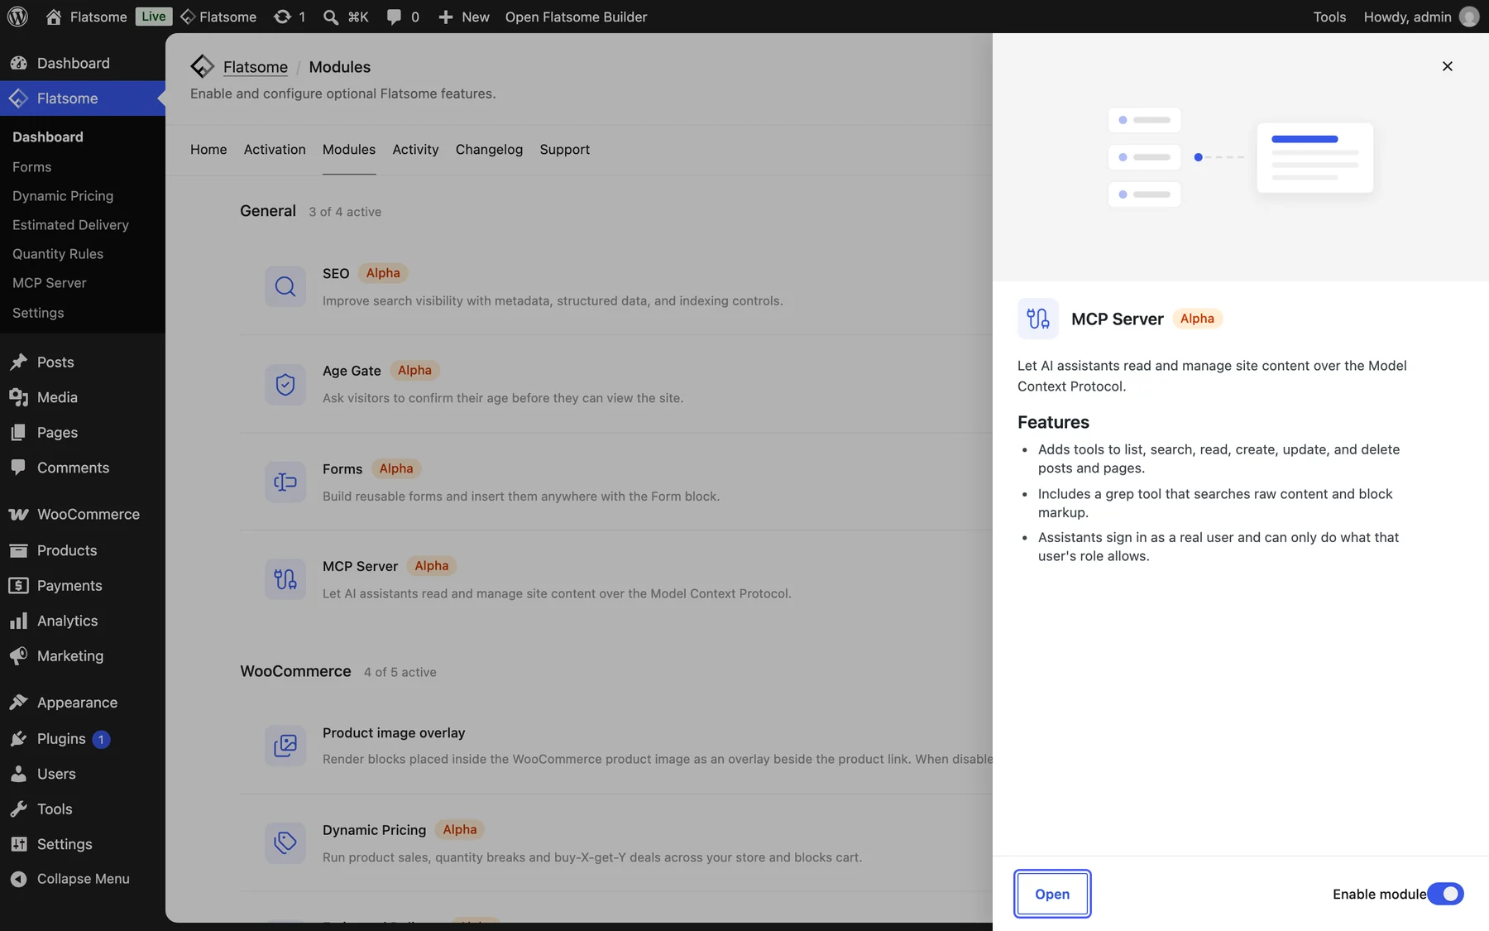Open Quantity Rules submenu item

click(x=58, y=254)
